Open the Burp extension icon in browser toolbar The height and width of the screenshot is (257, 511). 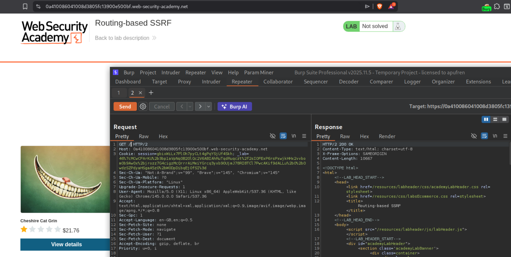coord(486,7)
